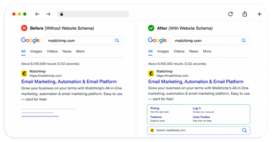Select the Videos tab in After panel
The width and height of the screenshot is (272, 142).
pos(179,51)
